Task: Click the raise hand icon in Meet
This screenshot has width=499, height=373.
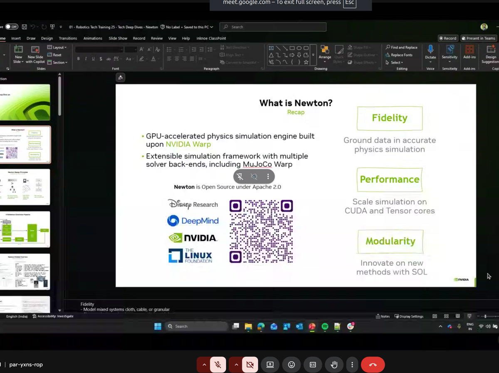Action: coord(334,365)
